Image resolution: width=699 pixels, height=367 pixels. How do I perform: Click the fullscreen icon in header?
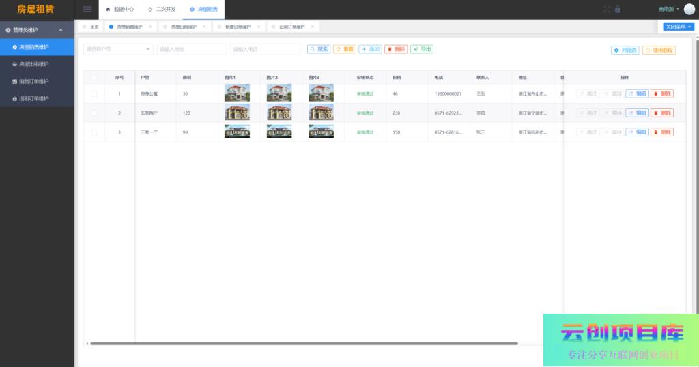pos(607,10)
